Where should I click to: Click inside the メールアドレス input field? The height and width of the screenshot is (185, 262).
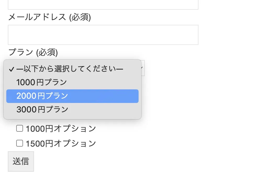click(103, 34)
